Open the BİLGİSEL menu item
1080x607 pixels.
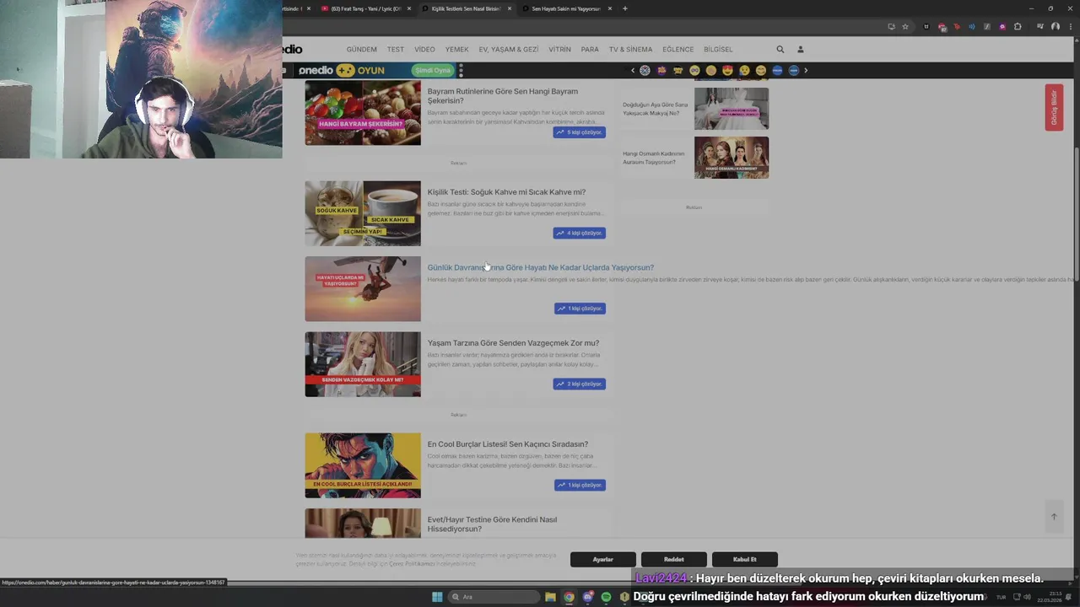(718, 50)
